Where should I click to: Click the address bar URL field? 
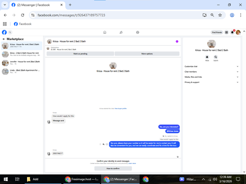[115, 15]
